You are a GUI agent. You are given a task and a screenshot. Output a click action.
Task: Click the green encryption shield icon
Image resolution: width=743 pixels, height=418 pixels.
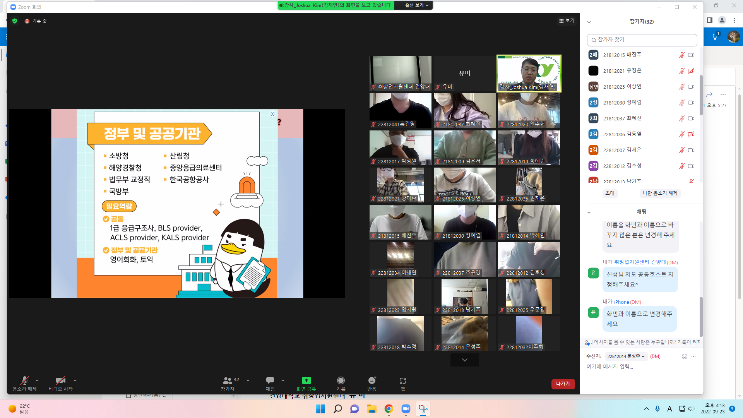pyautogui.click(x=15, y=21)
